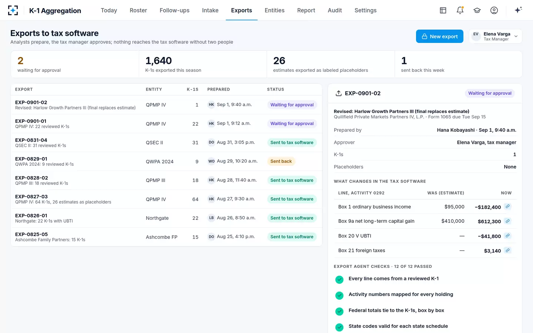Select export row EXP-0827-03
This screenshot has height=333, width=533.
click(x=166, y=199)
